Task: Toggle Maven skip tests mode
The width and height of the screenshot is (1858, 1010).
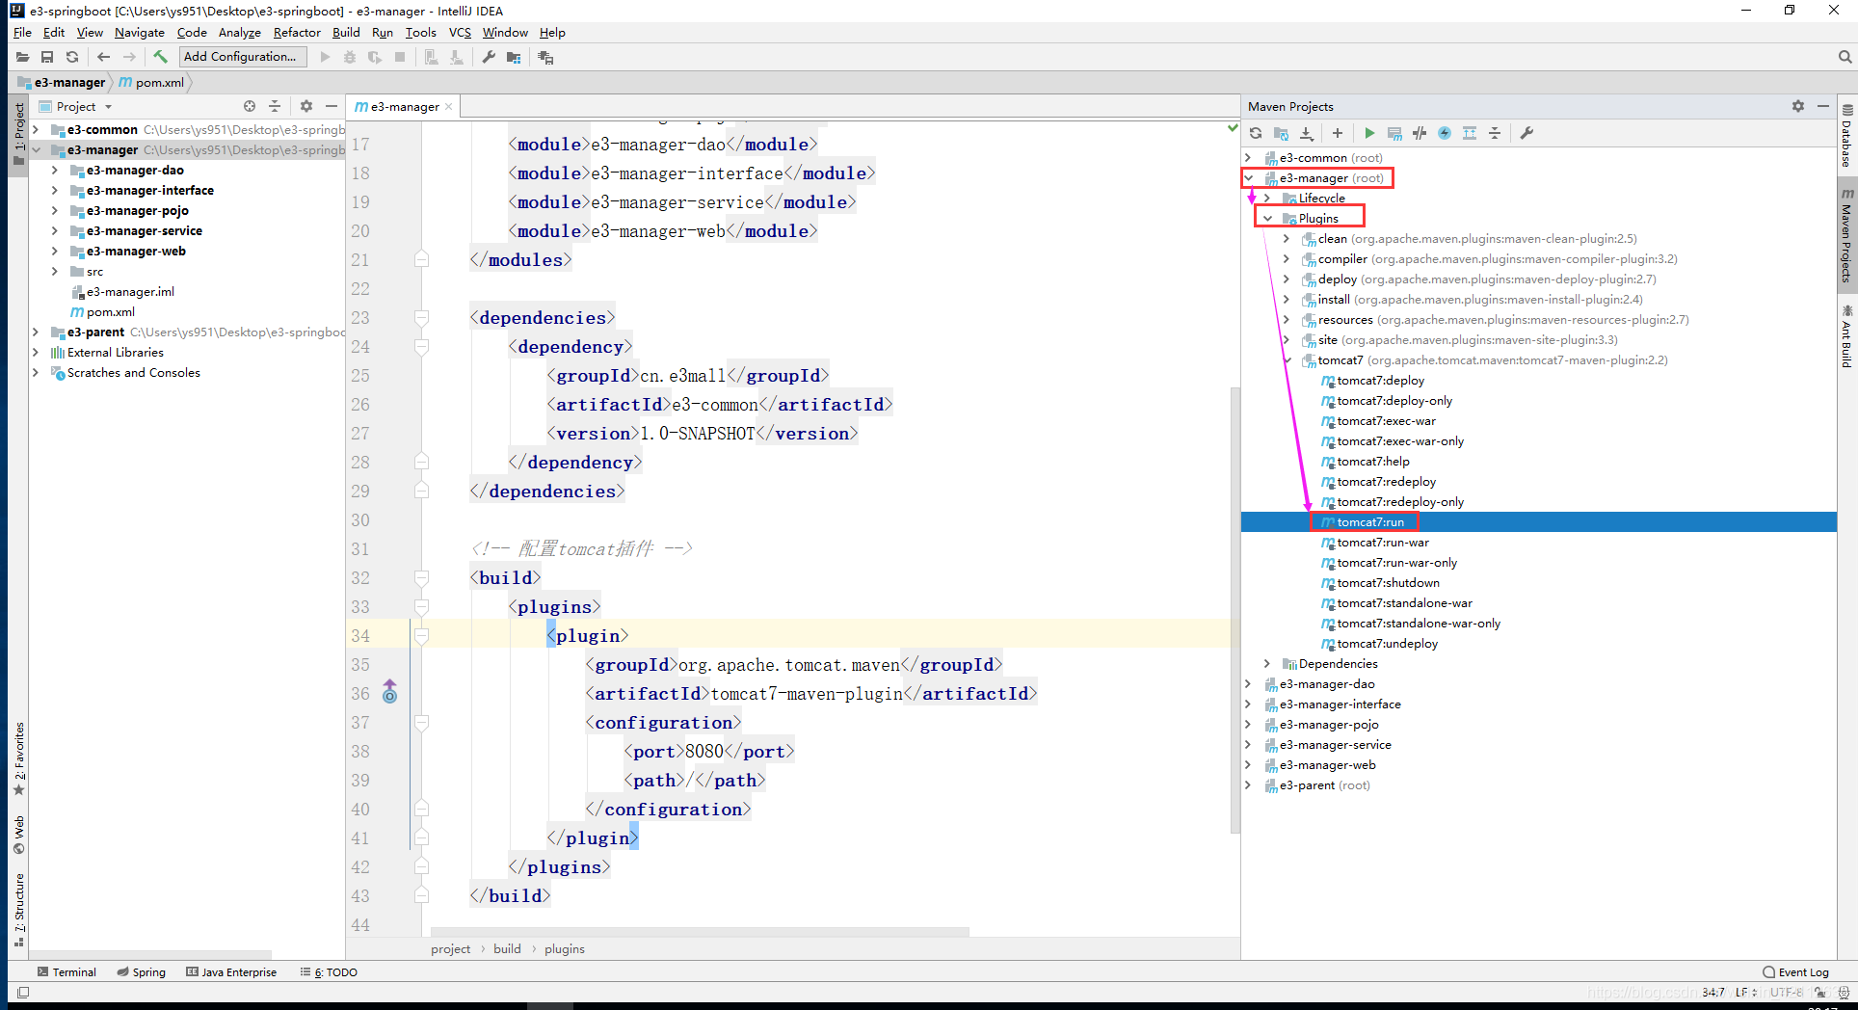Action: [x=1445, y=133]
